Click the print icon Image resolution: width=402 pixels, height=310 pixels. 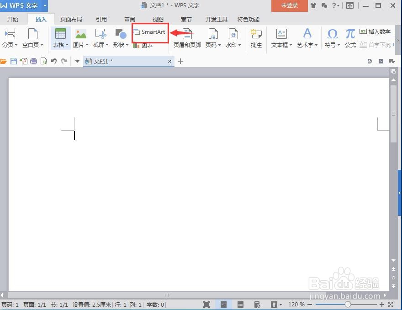point(34,61)
